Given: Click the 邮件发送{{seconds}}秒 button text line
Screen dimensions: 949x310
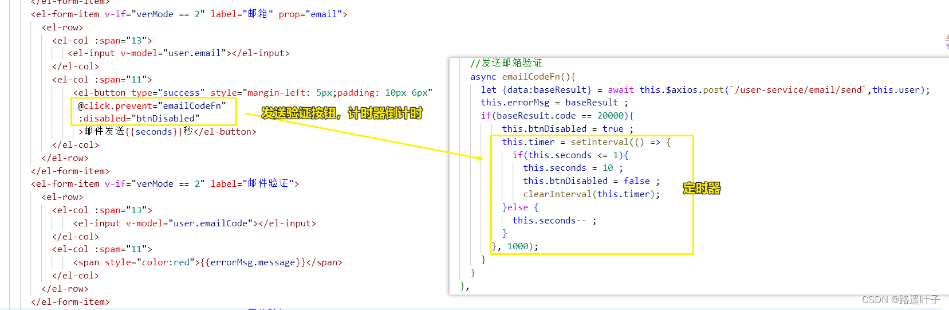Looking at the screenshot, I should 167,132.
